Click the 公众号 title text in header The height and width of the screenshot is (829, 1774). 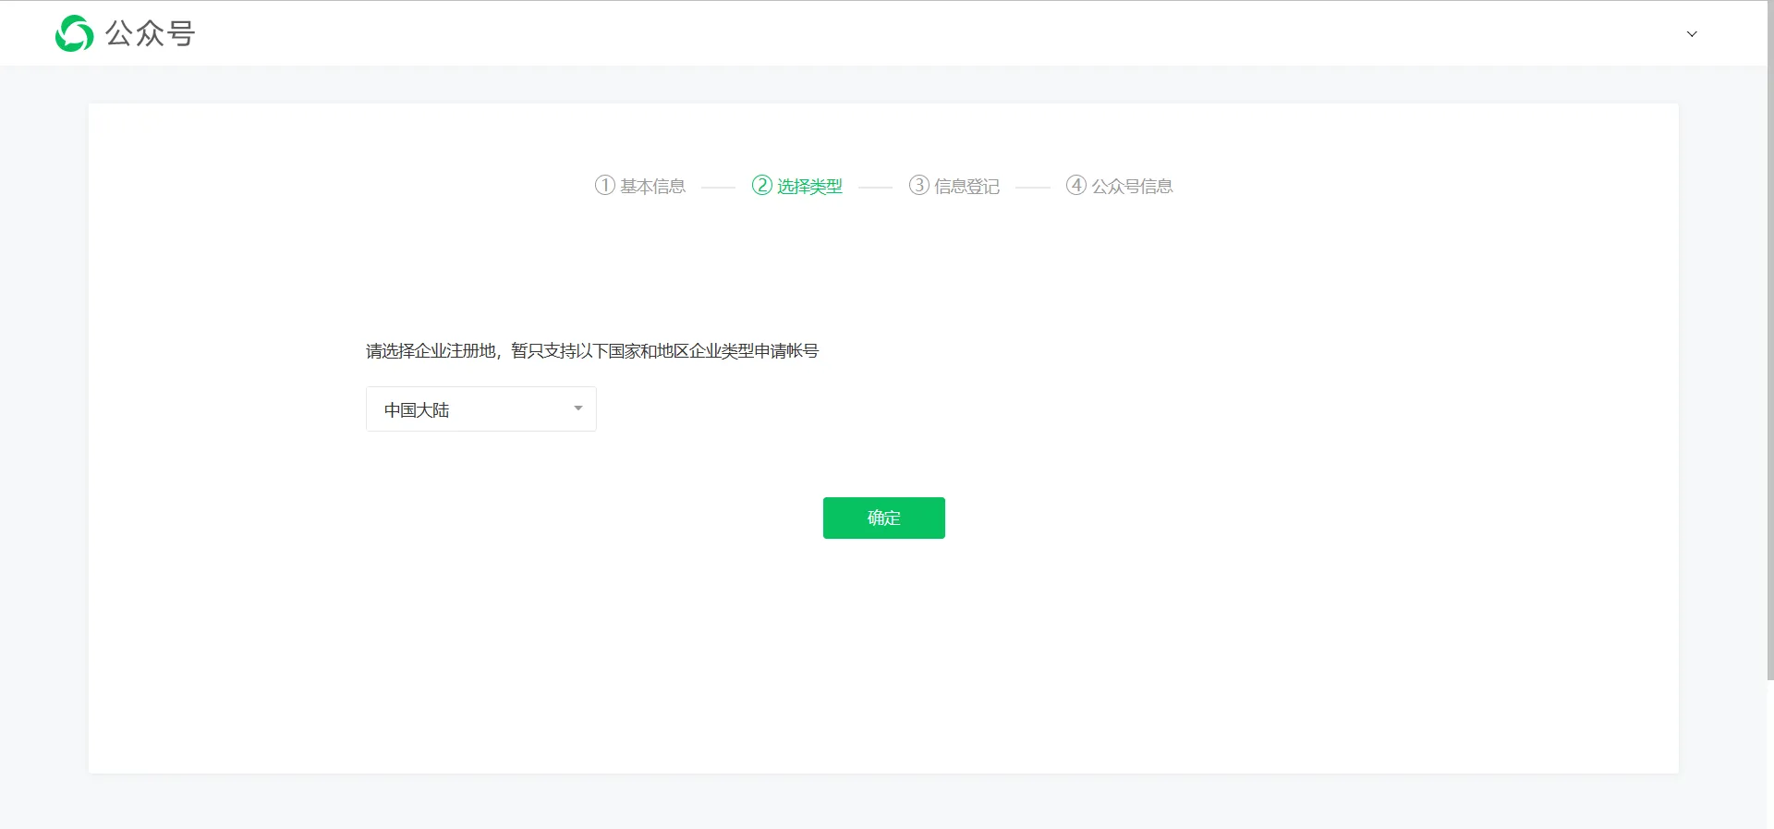[x=150, y=33]
